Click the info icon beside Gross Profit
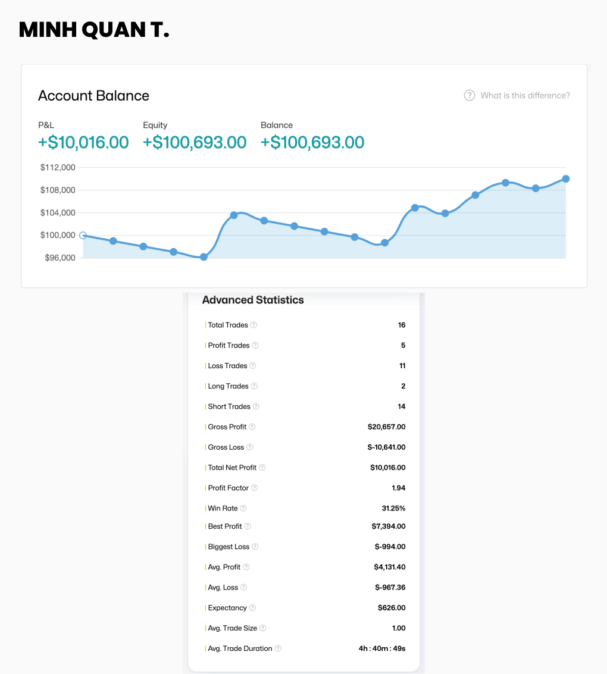Image resolution: width=607 pixels, height=674 pixels. (252, 427)
